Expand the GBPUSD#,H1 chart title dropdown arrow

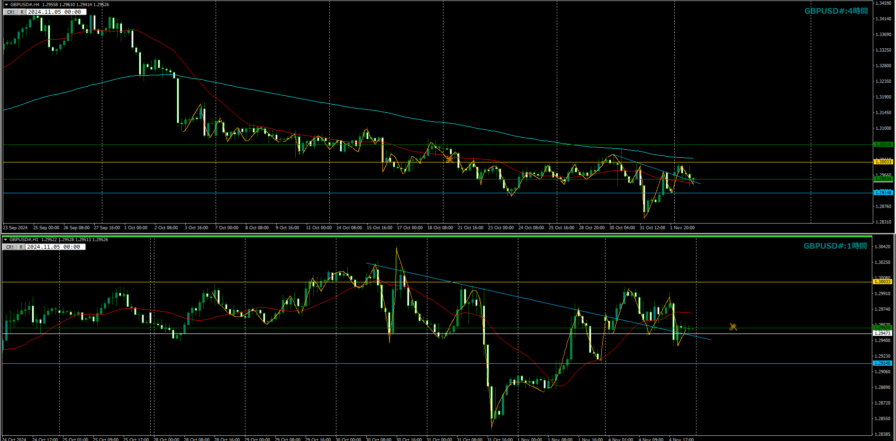click(x=6, y=240)
